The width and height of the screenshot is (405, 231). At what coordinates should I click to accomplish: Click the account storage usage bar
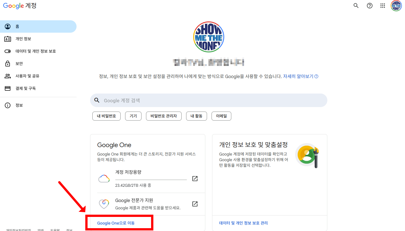click(151, 179)
